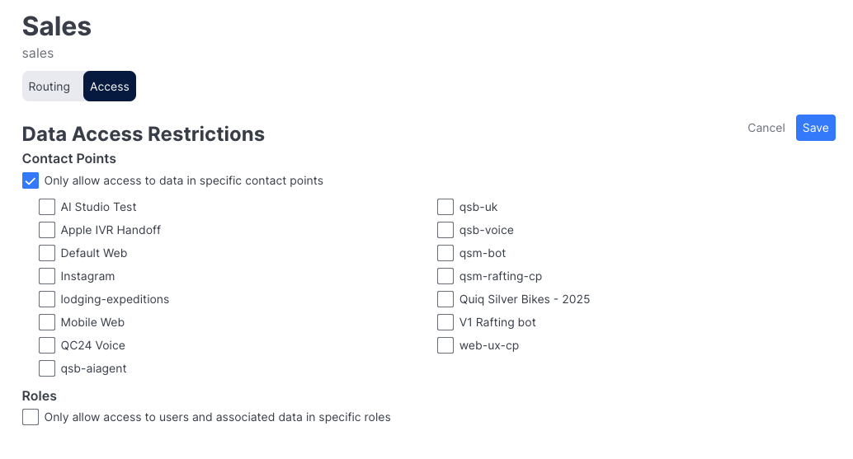Enable the V1 Rafting bot checkbox
The height and width of the screenshot is (459, 853).
point(445,322)
